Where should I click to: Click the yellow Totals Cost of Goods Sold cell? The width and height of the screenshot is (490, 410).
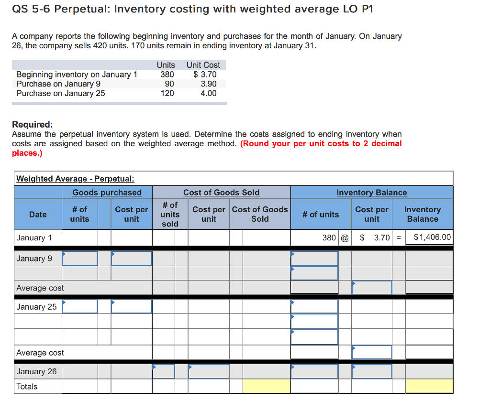coord(267,386)
